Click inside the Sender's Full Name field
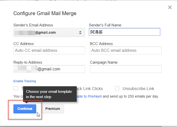Screen dimensions: 177x127 tap(125, 32)
